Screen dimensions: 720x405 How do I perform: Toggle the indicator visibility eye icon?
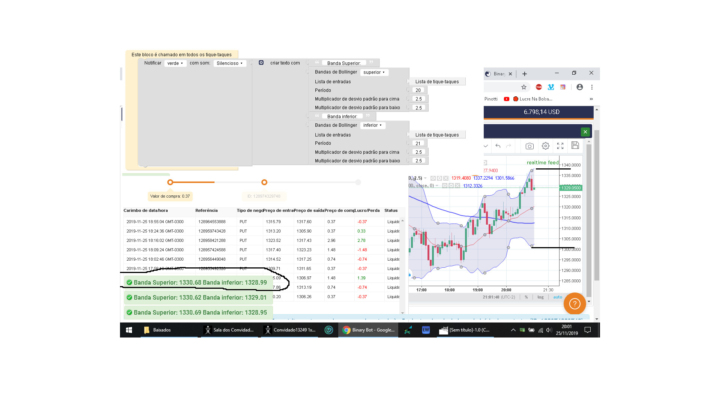coord(433,178)
